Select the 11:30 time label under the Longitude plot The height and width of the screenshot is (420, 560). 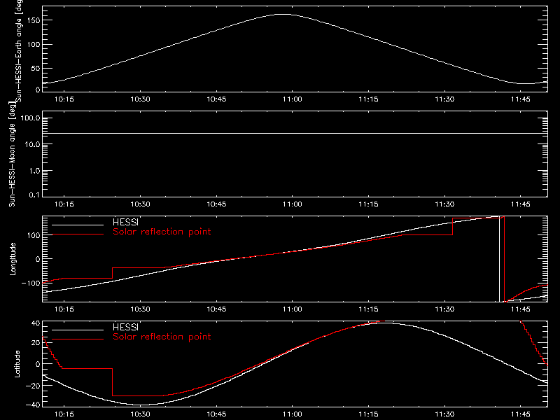444,309
